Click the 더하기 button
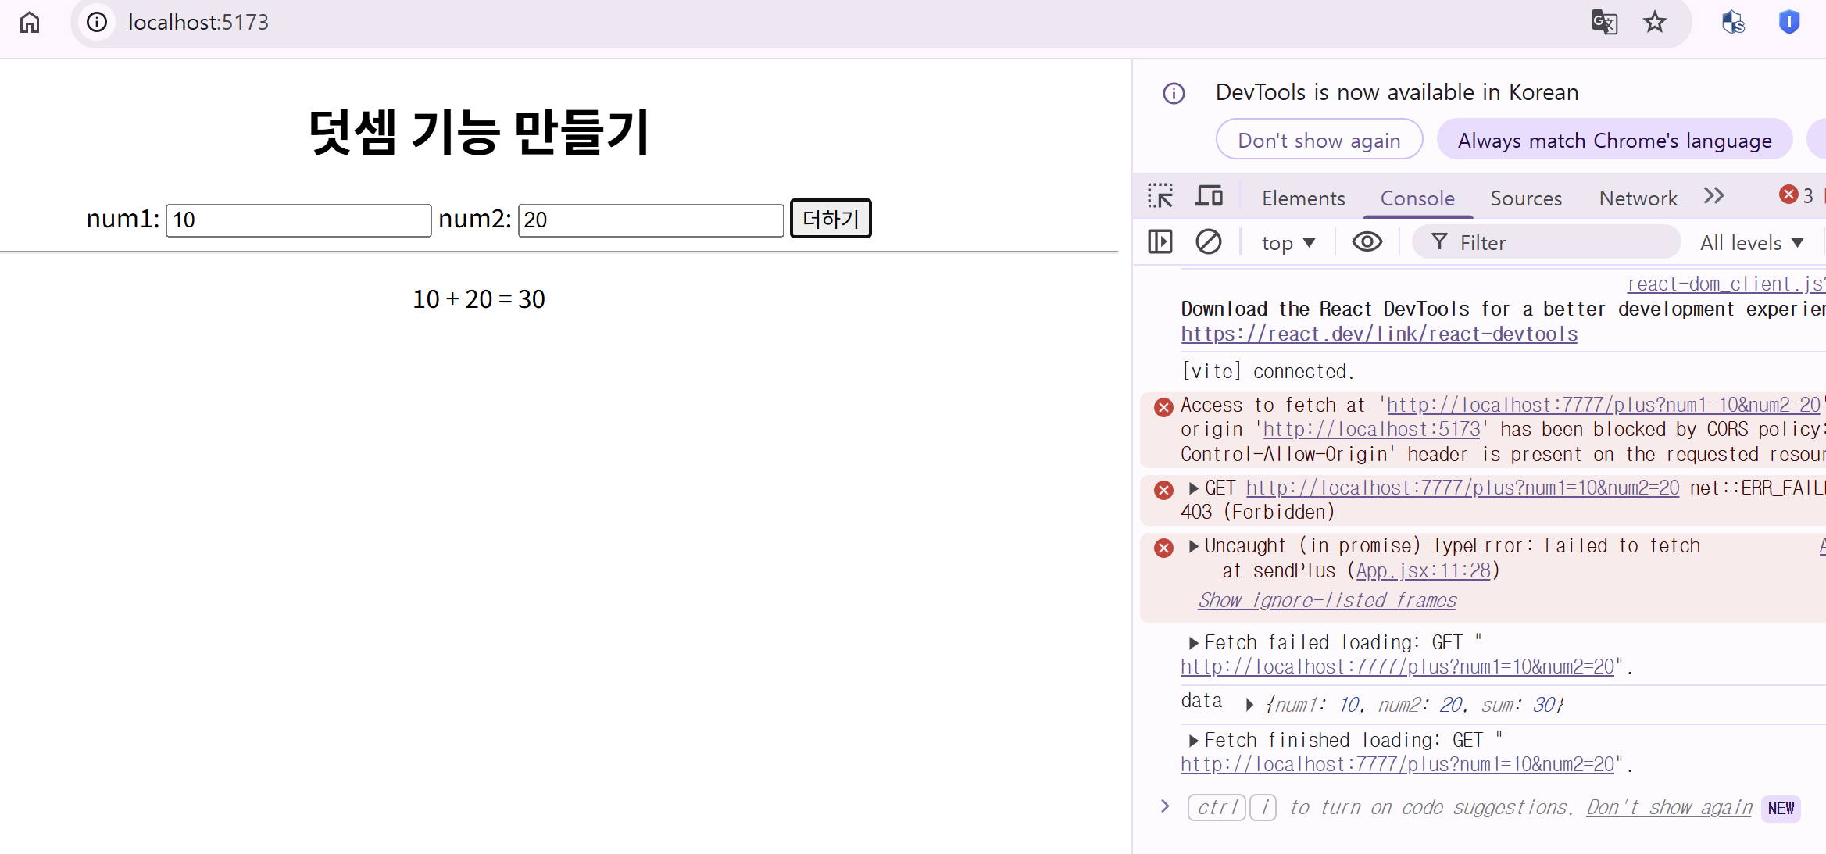 831,219
